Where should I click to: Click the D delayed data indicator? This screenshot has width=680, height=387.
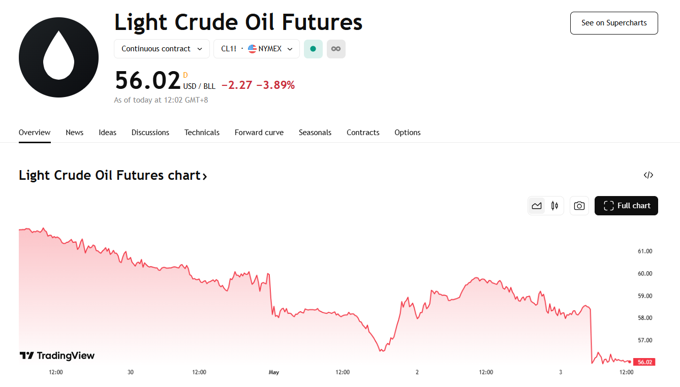click(x=185, y=75)
